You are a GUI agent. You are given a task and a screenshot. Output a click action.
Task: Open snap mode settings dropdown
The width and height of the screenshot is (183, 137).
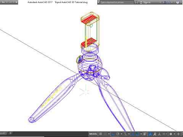109,134
